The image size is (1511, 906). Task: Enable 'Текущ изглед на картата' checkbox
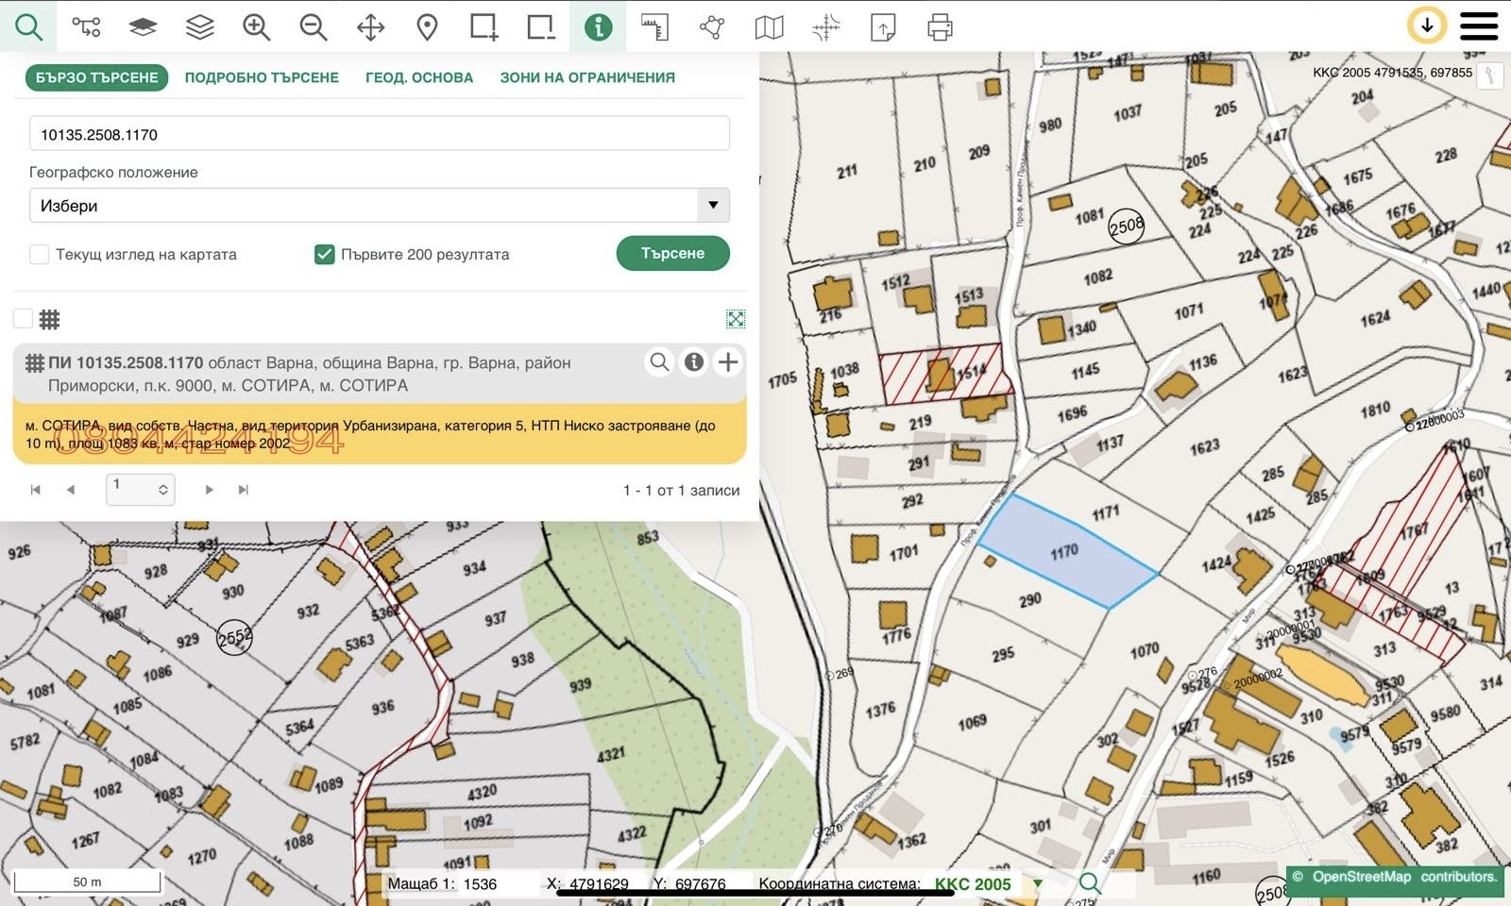pos(40,255)
